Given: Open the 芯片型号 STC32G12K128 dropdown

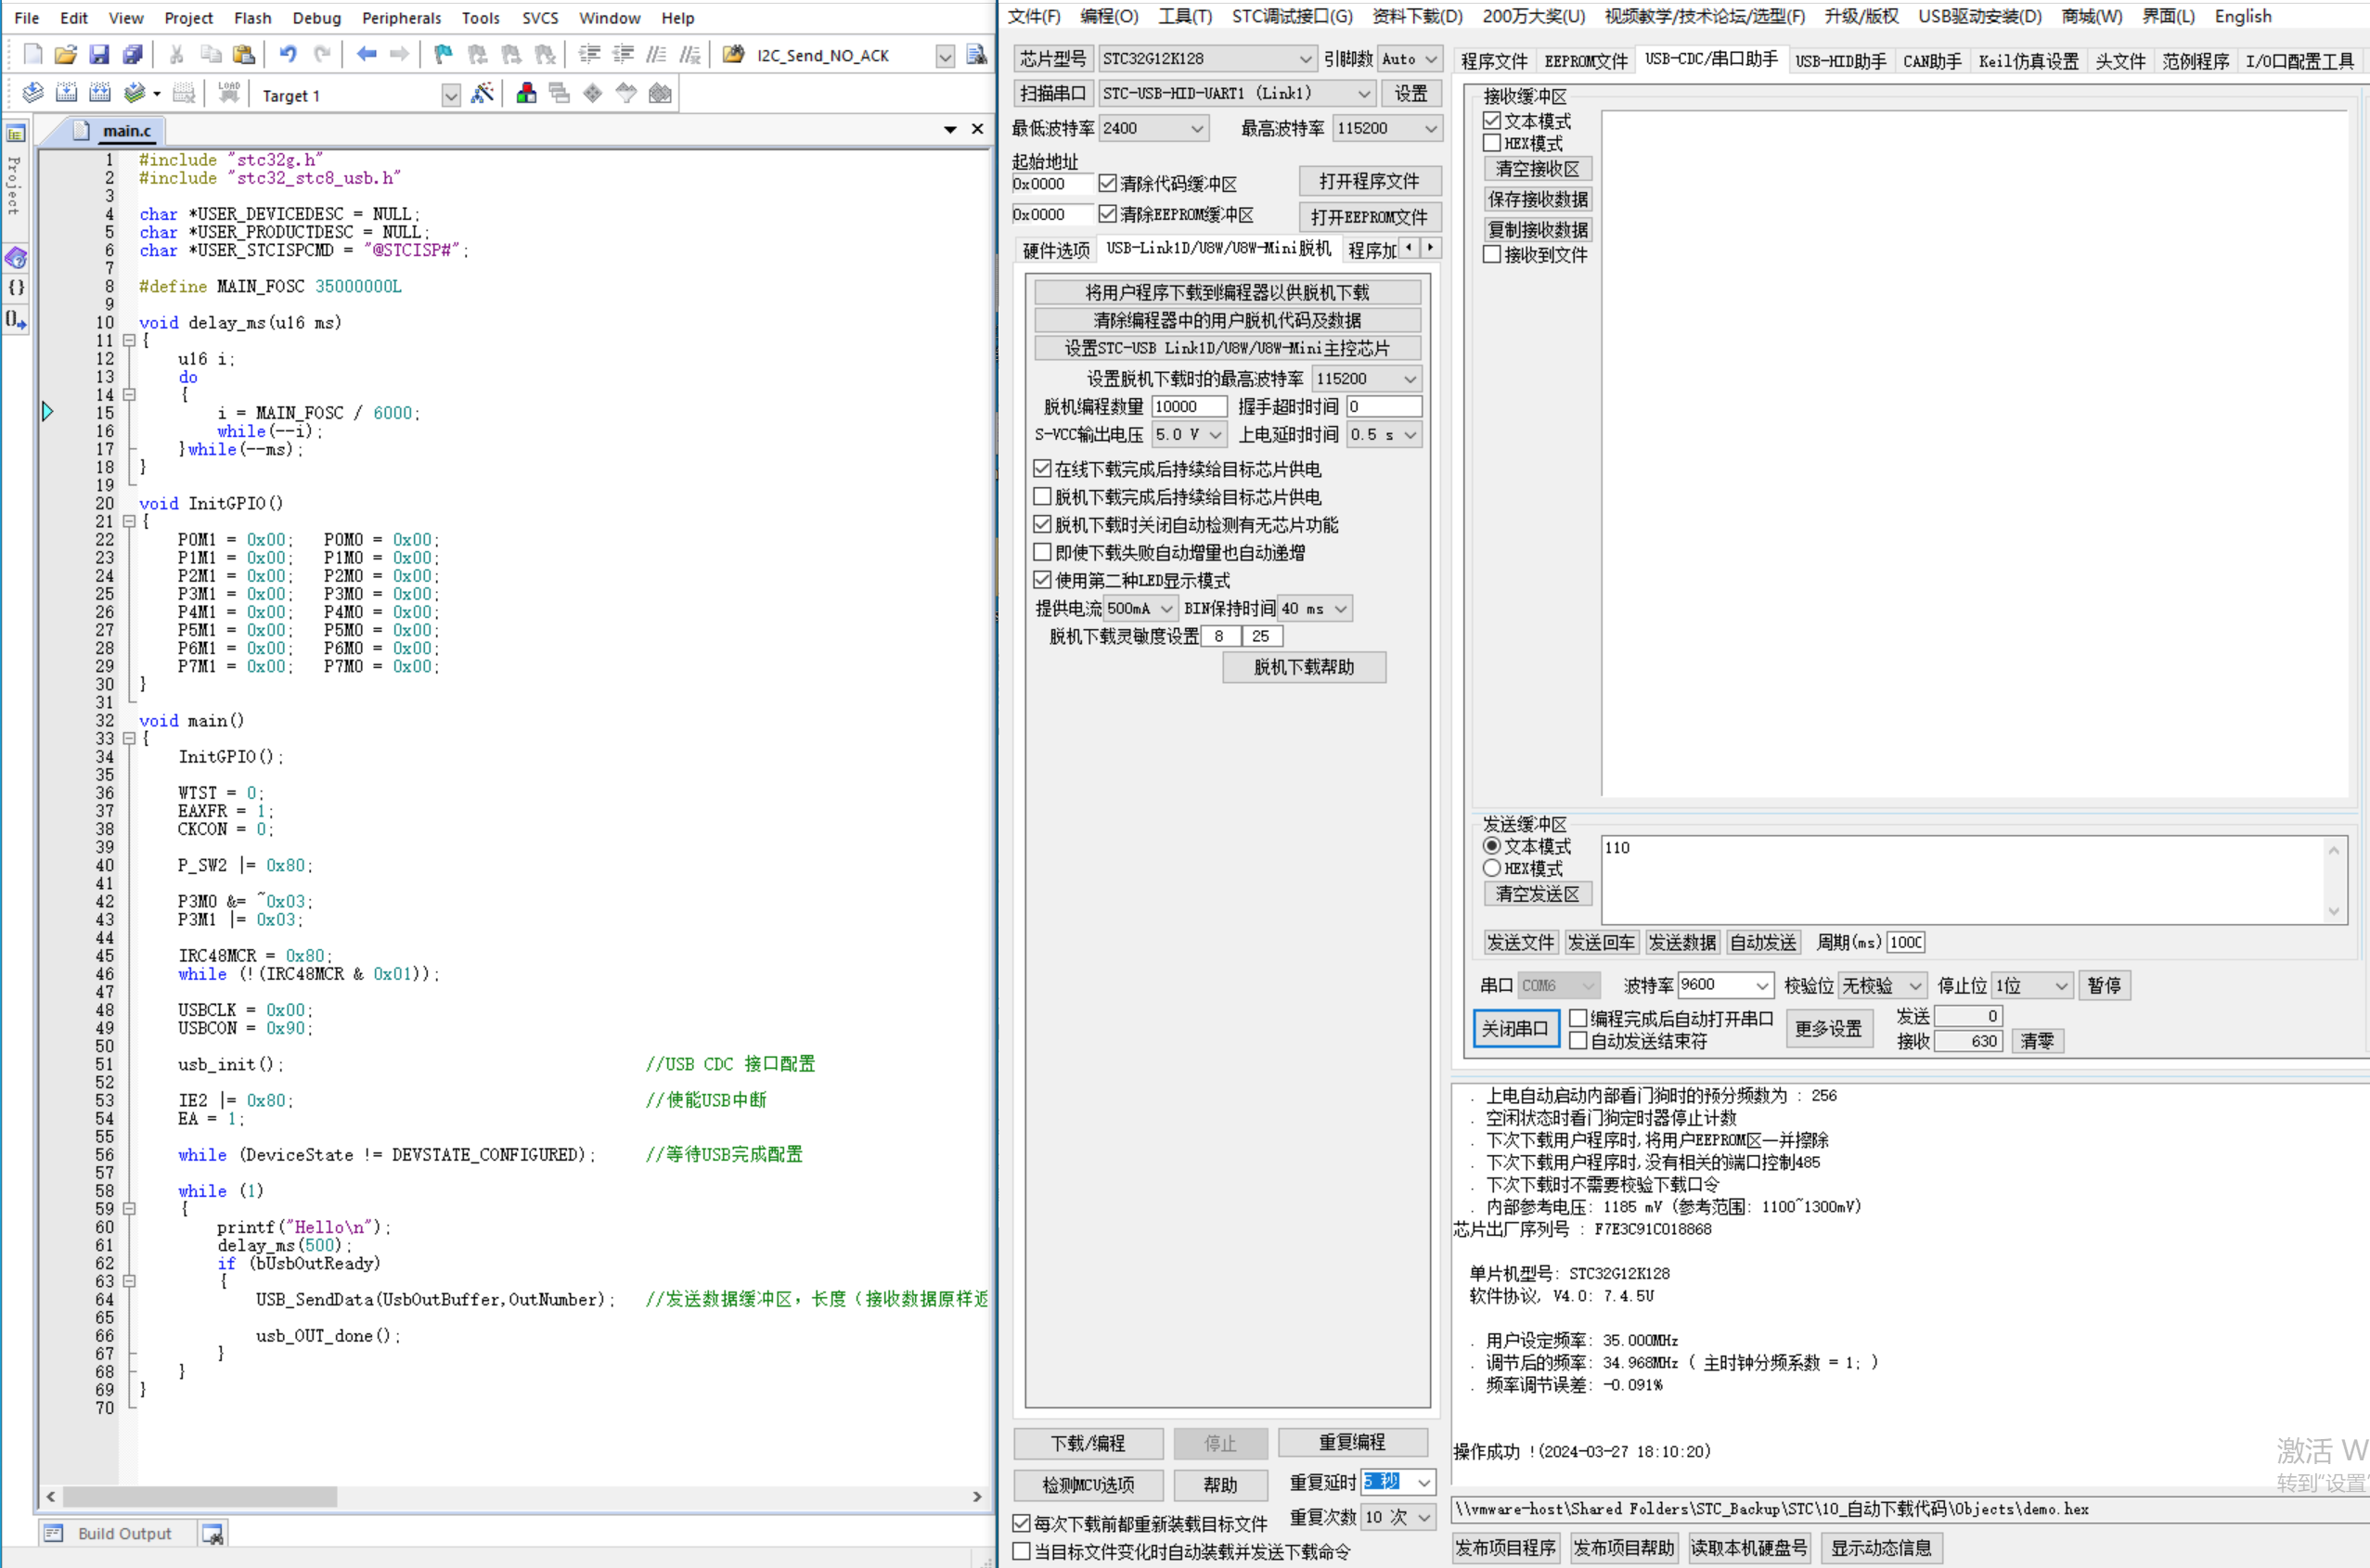Looking at the screenshot, I should [1305, 59].
